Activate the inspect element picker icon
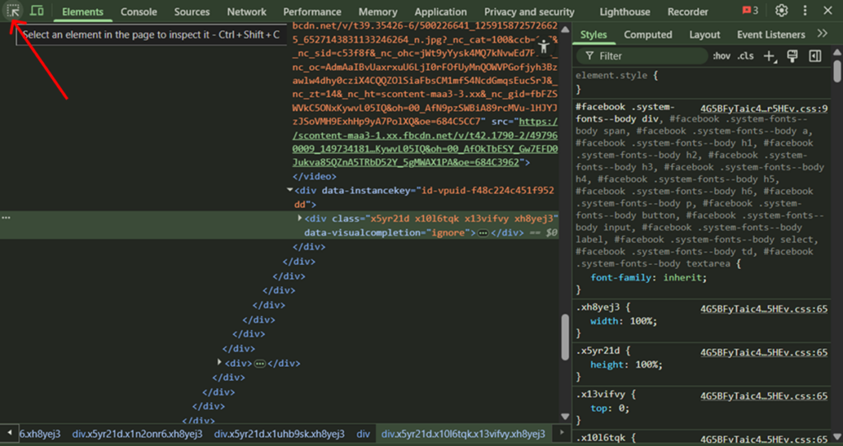The image size is (843, 446). click(13, 12)
